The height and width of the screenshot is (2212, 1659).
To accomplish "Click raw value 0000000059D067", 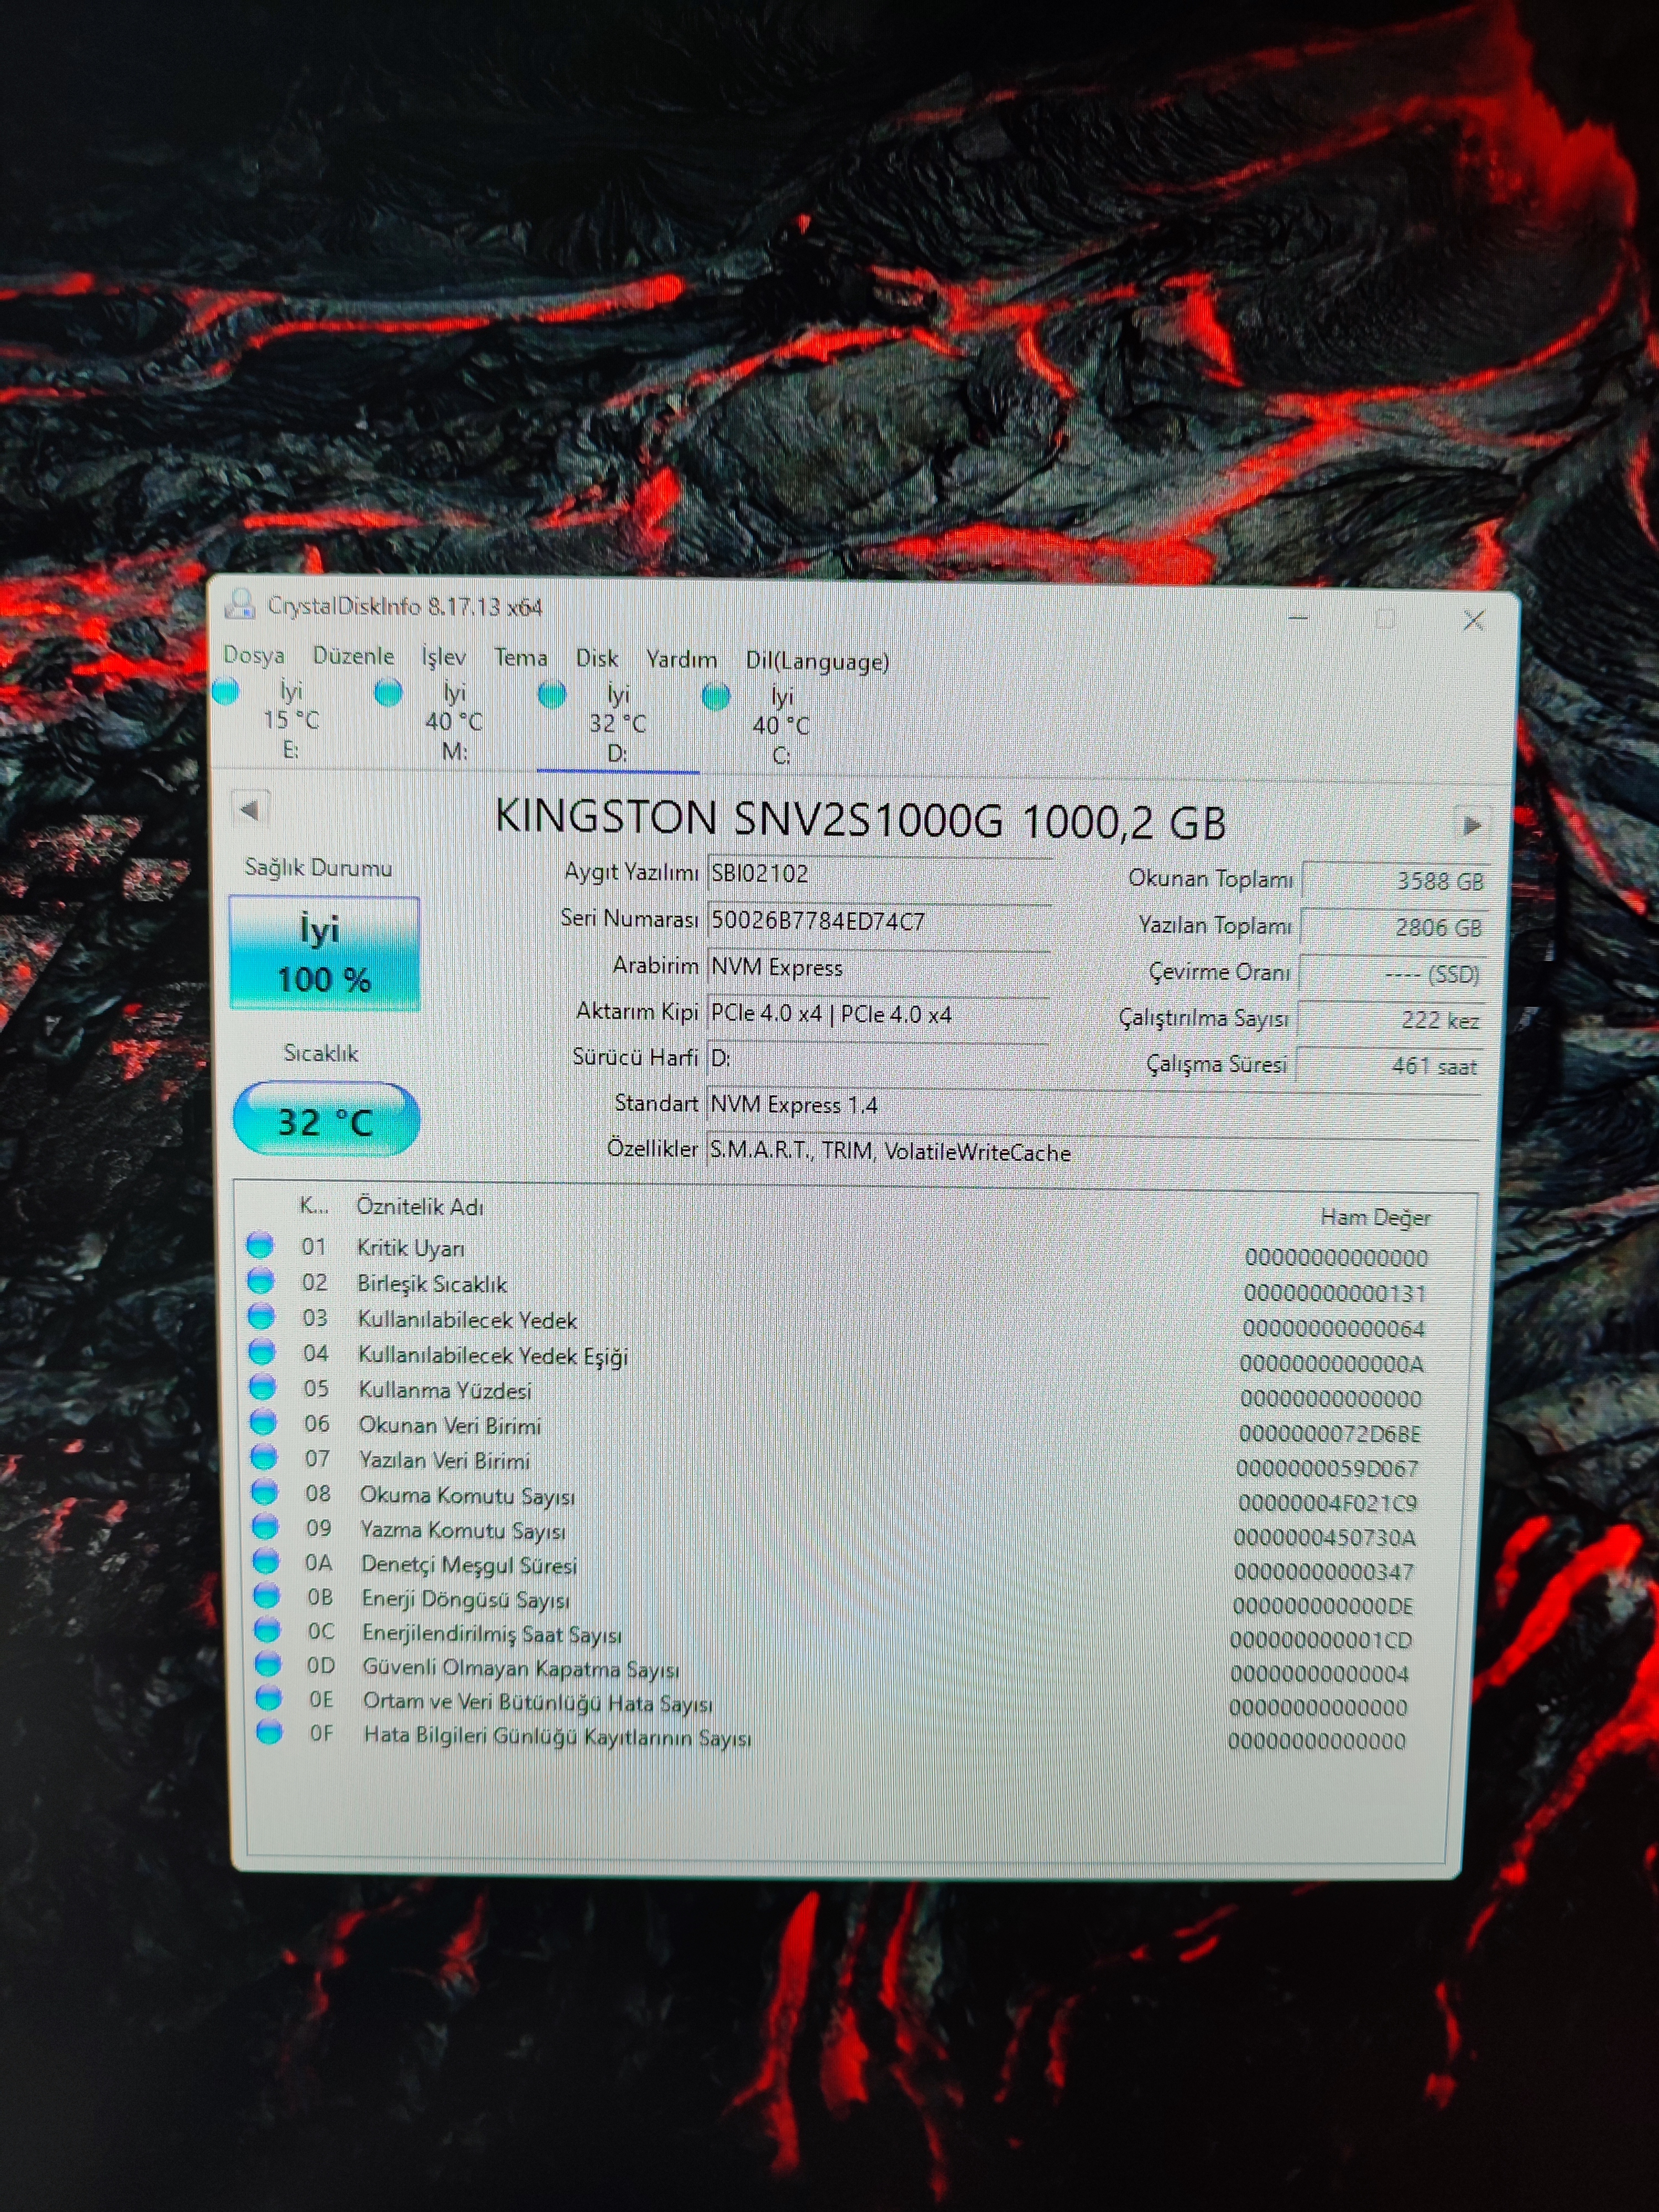I will pyautogui.click(x=1327, y=1468).
